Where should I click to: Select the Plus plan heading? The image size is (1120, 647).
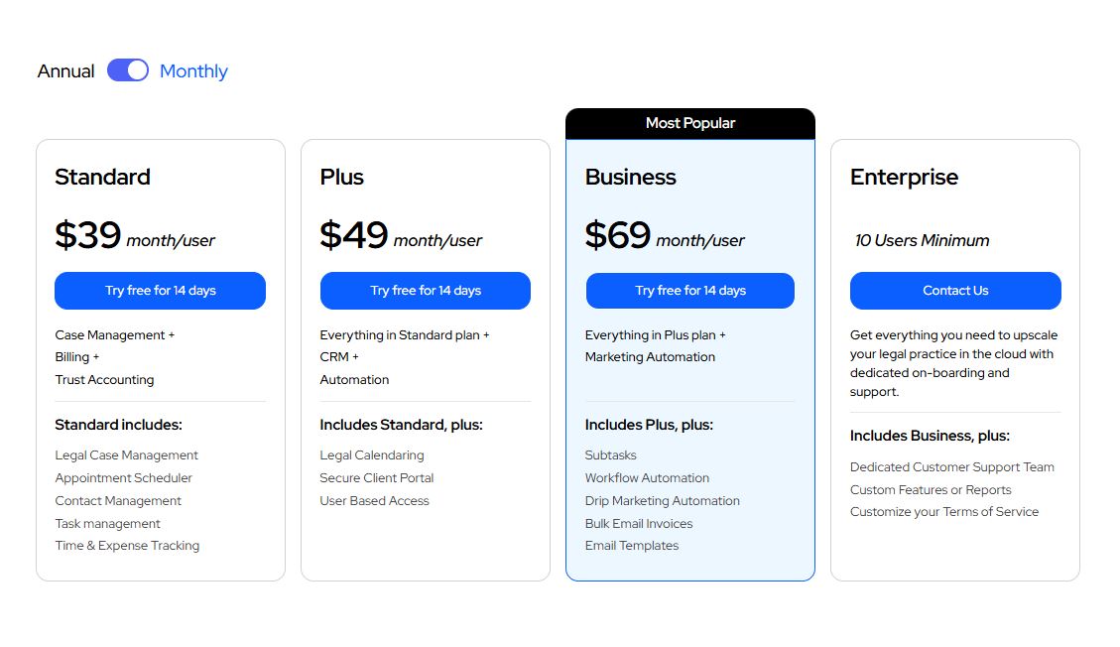pyautogui.click(x=341, y=177)
